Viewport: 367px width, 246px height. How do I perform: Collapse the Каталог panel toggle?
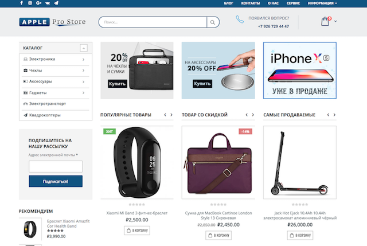84,48
